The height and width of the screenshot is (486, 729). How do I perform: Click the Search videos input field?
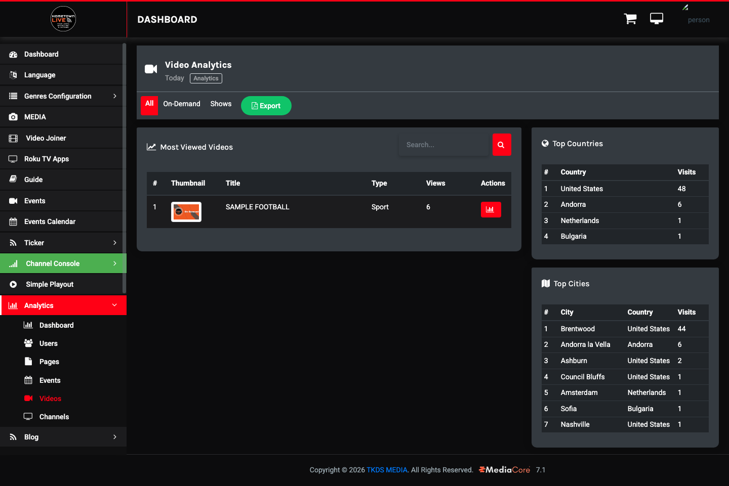[x=444, y=145]
